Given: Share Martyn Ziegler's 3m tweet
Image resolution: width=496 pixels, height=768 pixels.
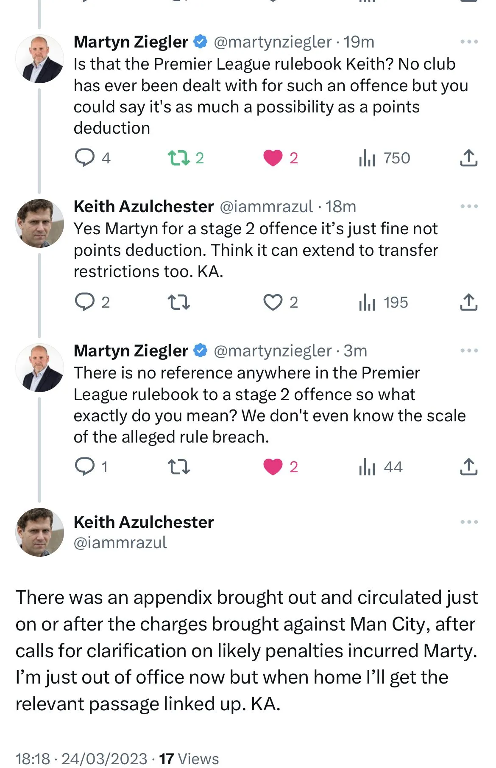Looking at the screenshot, I should [x=468, y=467].
